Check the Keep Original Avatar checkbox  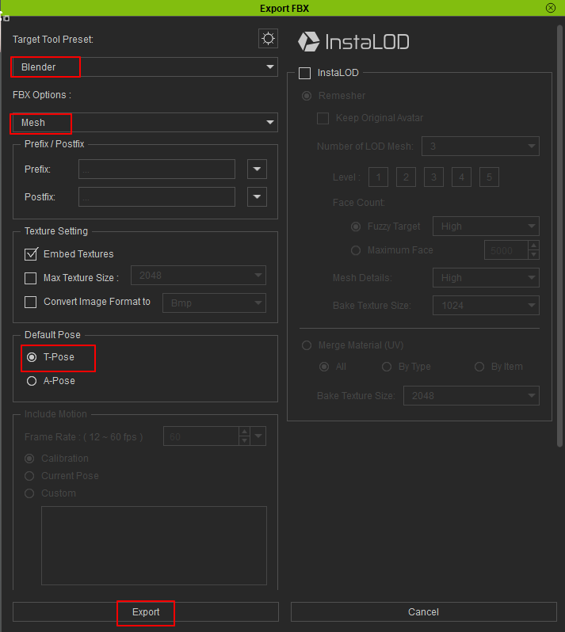pos(323,119)
